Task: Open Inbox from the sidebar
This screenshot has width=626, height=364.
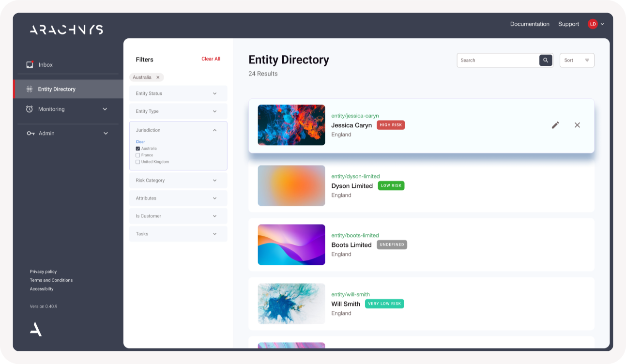Action: coord(46,65)
